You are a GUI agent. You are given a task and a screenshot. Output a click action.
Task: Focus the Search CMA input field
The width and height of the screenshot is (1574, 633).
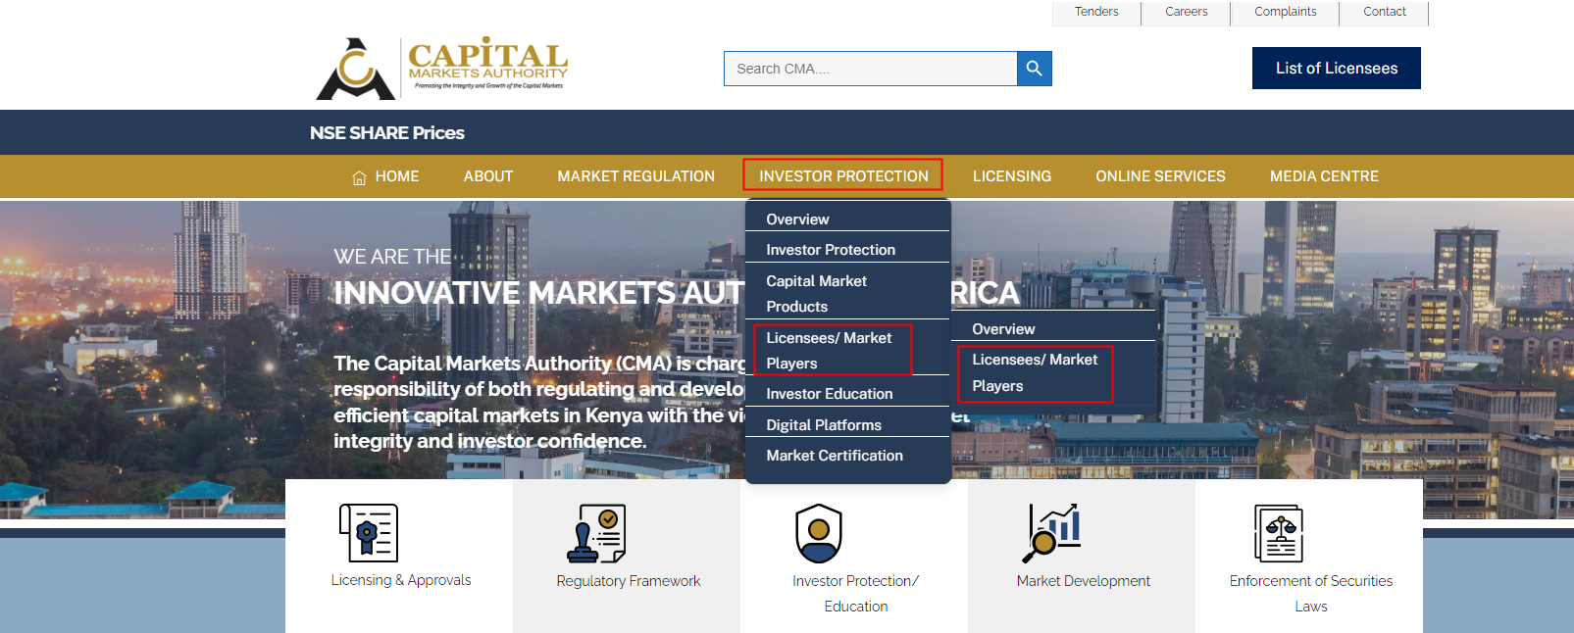[871, 69]
